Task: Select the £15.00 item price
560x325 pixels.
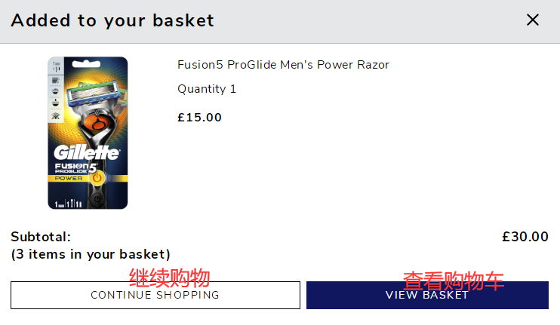Action: point(199,118)
